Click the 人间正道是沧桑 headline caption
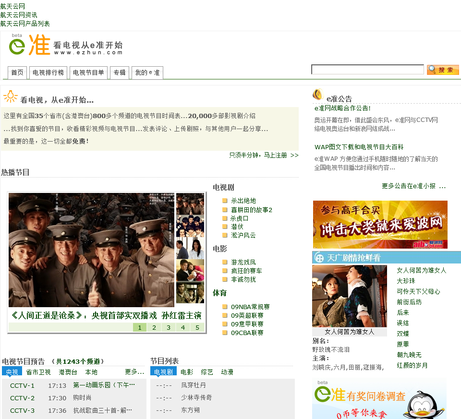Viewport: 461px width, 419px height. coord(106,315)
